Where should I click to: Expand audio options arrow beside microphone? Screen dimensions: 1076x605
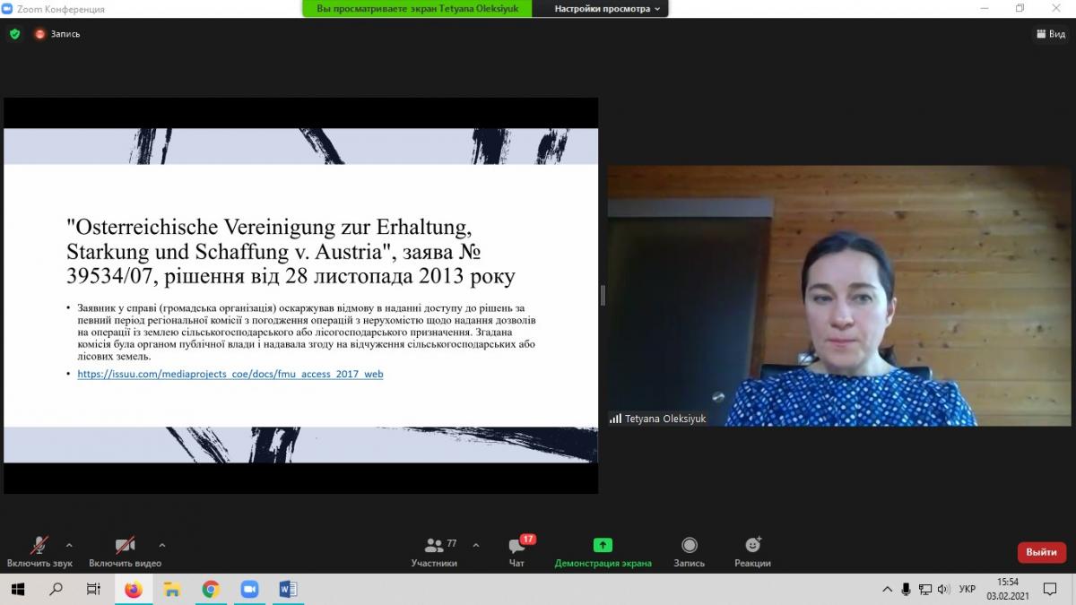coord(69,545)
